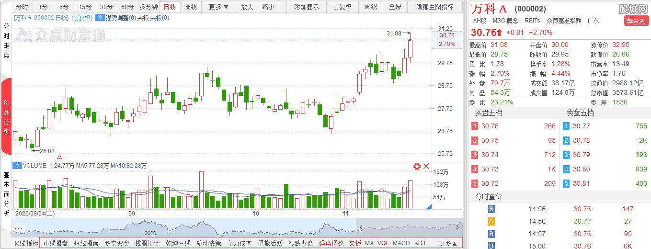Select the 多分钟 period tab
The image size is (651, 249).
(x=148, y=7)
